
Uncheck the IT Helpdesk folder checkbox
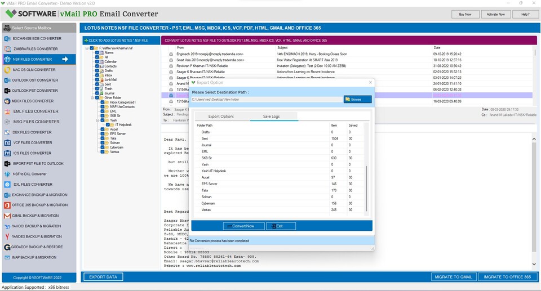108,125
